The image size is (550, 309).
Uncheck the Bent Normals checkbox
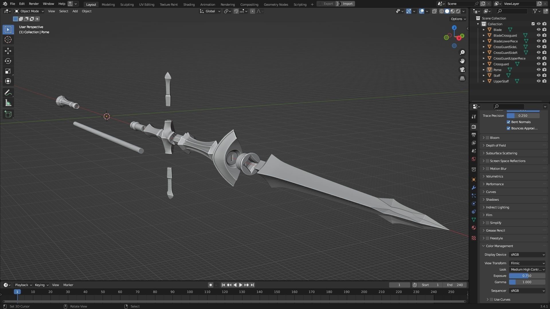click(508, 122)
